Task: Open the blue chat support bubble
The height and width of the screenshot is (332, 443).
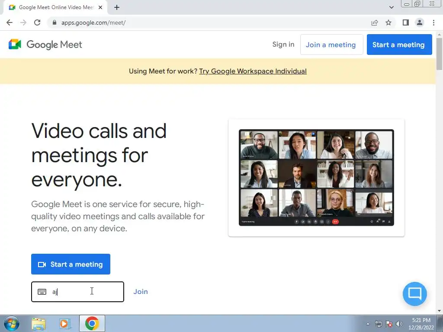Action: (x=415, y=294)
